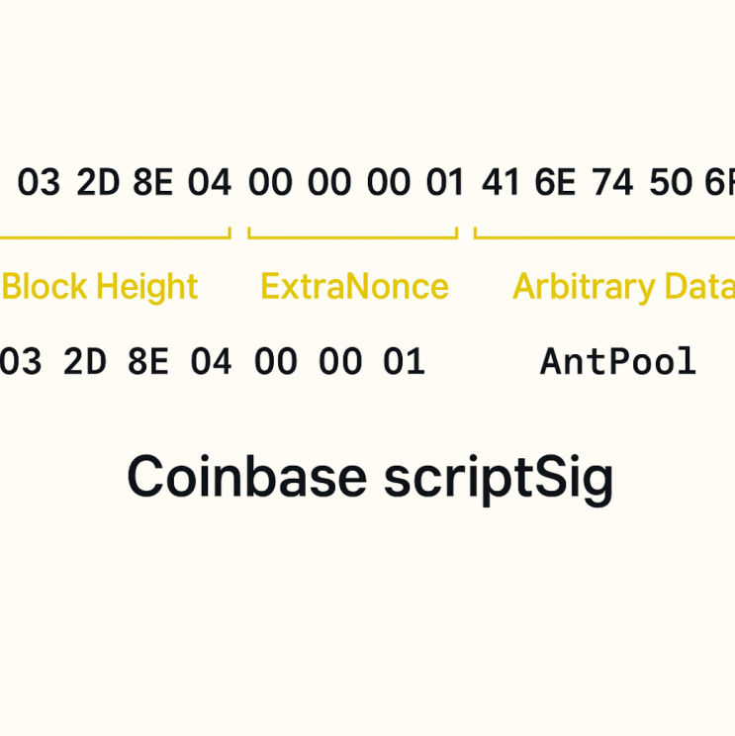
Task: Click the yellow bracket above ExtraNonce
Action: pyautogui.click(x=353, y=233)
